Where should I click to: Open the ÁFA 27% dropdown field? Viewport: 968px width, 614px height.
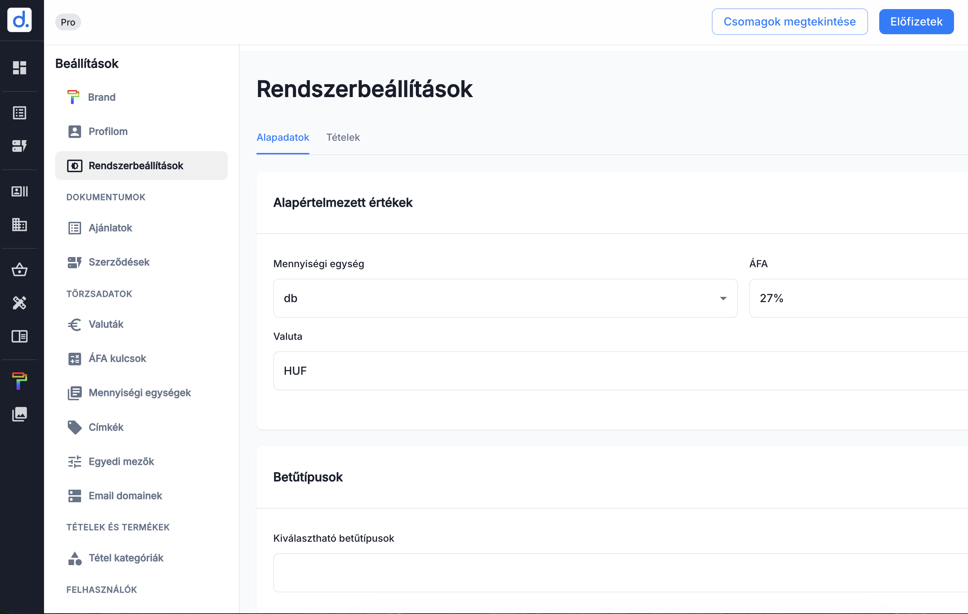tap(856, 298)
